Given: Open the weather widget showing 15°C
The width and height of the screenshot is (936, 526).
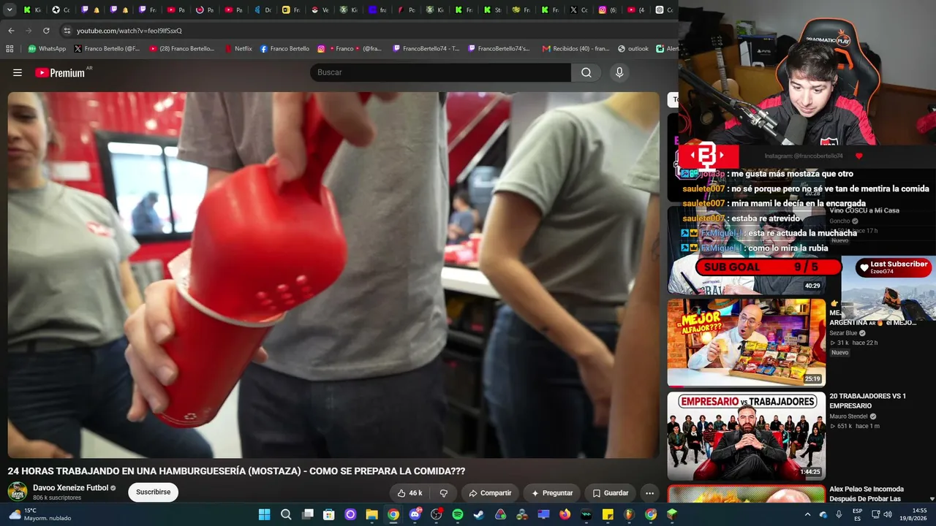Looking at the screenshot, I should click(40, 514).
